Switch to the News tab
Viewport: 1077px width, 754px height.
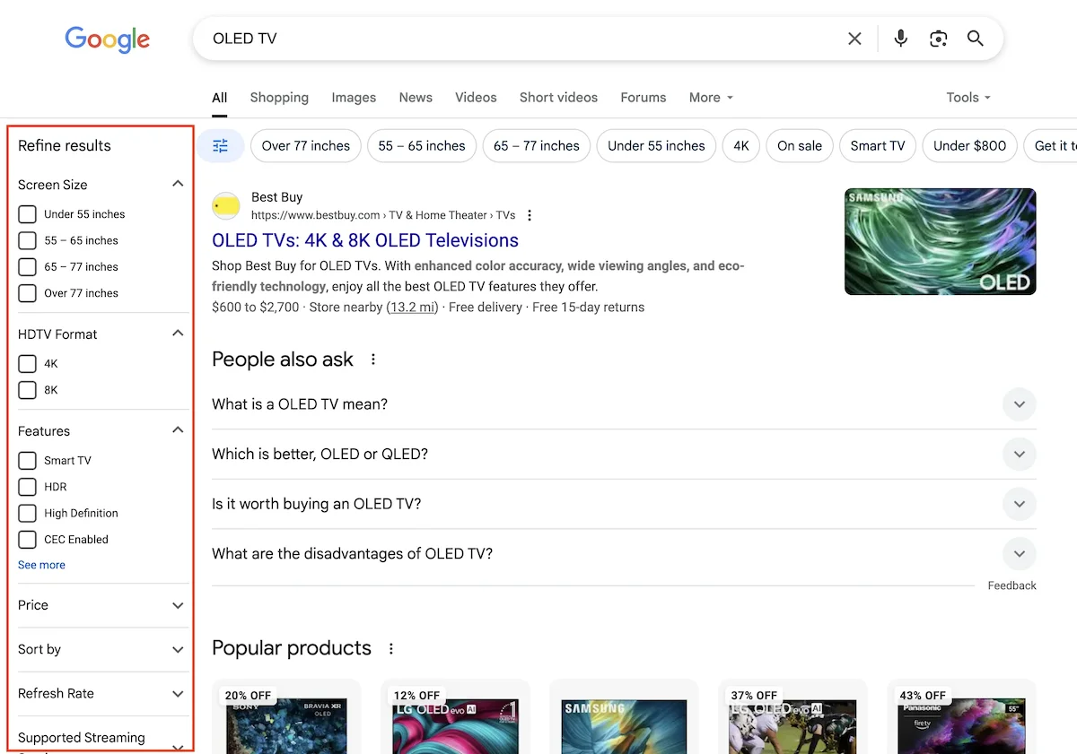[416, 98]
